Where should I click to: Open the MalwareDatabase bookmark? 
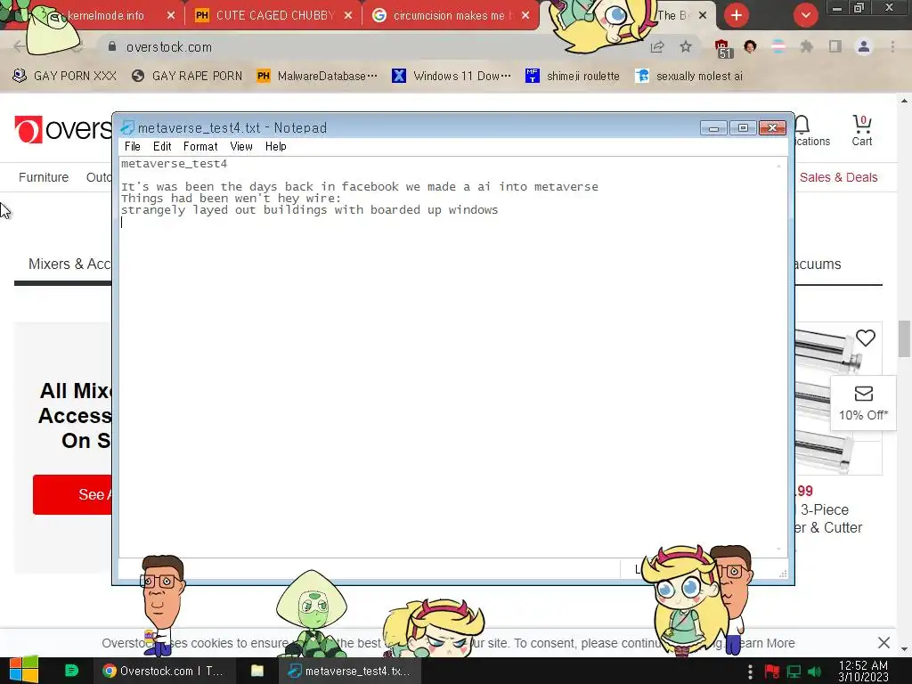[x=317, y=77]
